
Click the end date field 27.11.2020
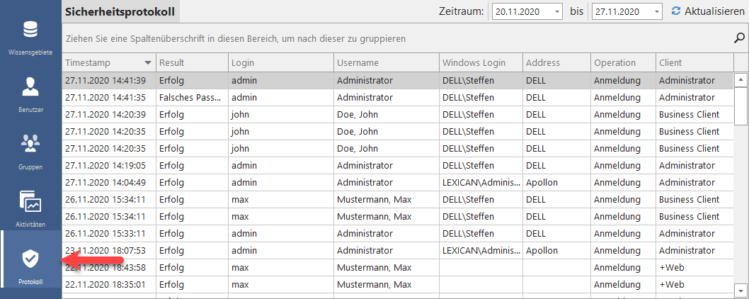pos(620,12)
